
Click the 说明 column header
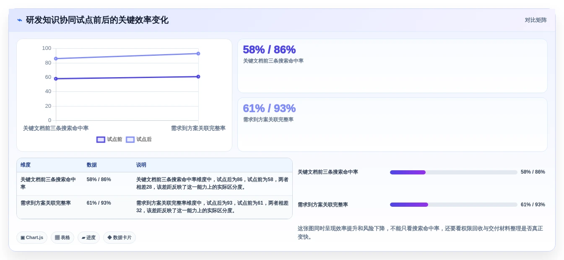click(141, 165)
